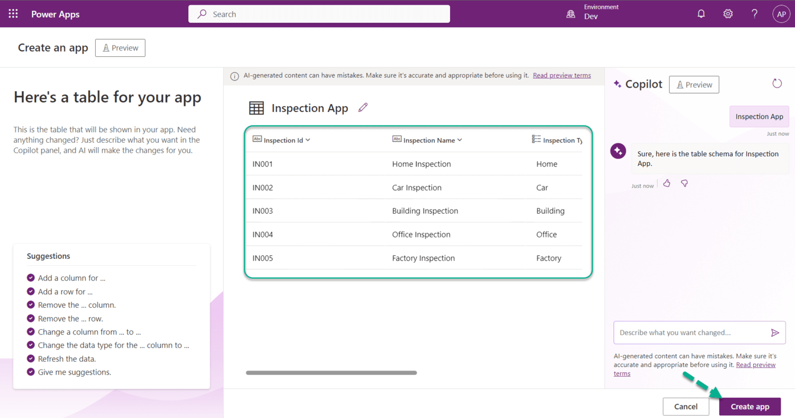Focus the 'Describe what you want changed' field
795x418 pixels.
tap(691, 333)
